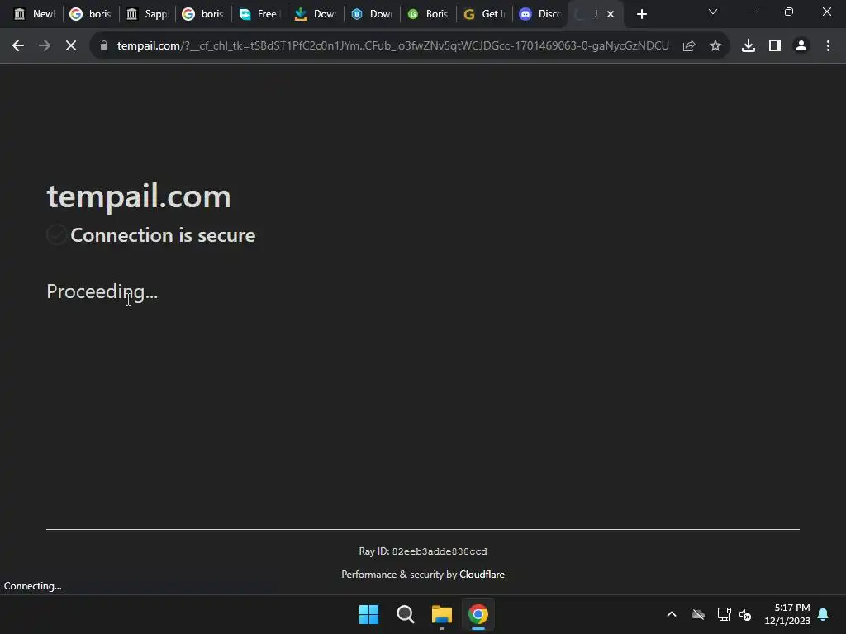The image size is (846, 634).
Task: Open Chrome's three-dot menu
Action: pos(828,46)
